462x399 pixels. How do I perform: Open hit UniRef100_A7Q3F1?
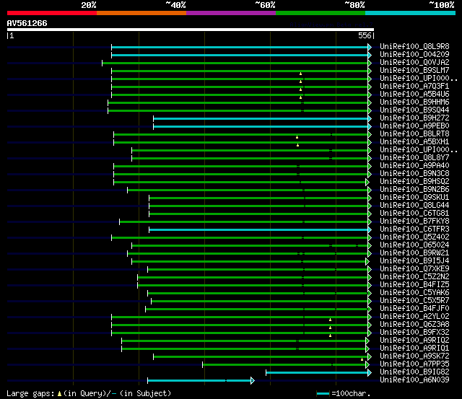(x=414, y=87)
